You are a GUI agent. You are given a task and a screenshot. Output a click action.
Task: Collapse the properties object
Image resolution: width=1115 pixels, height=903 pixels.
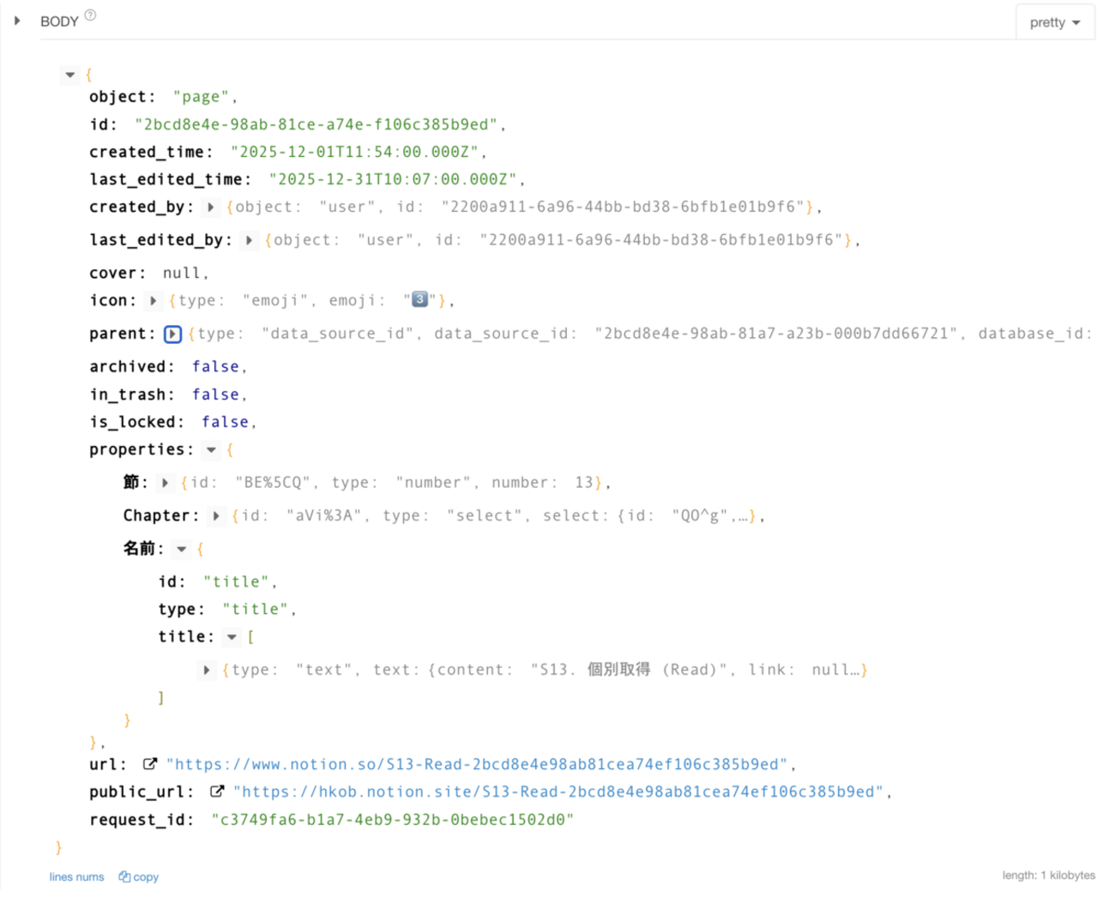click(x=210, y=449)
